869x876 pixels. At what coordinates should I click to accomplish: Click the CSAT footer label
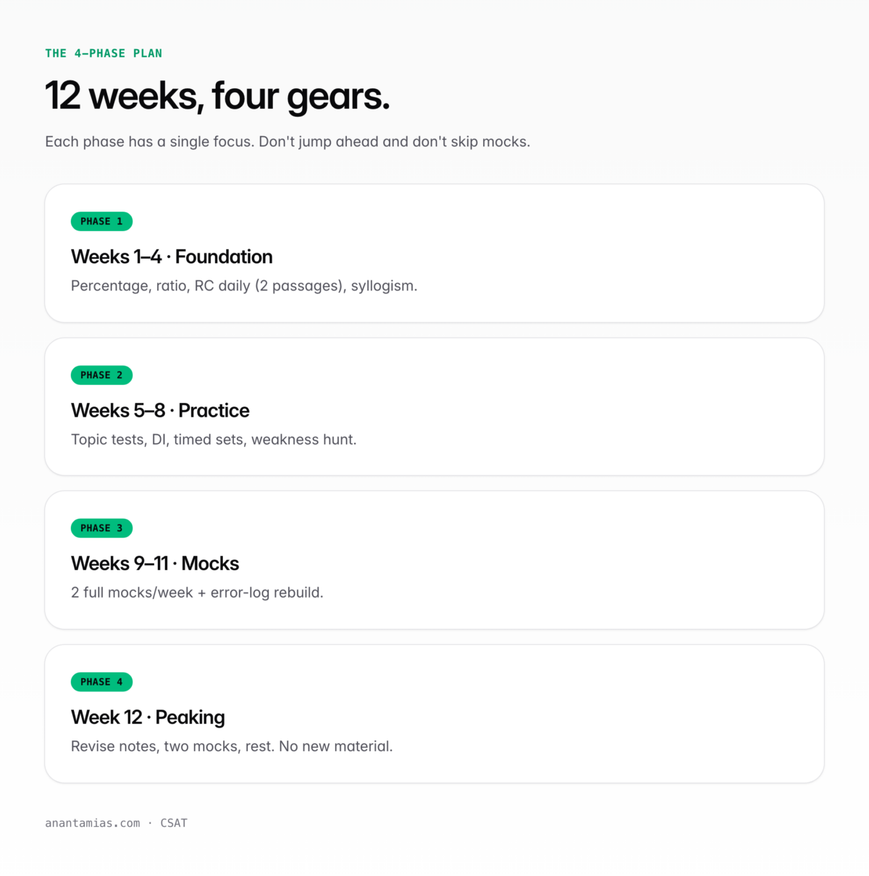pyautogui.click(x=174, y=823)
